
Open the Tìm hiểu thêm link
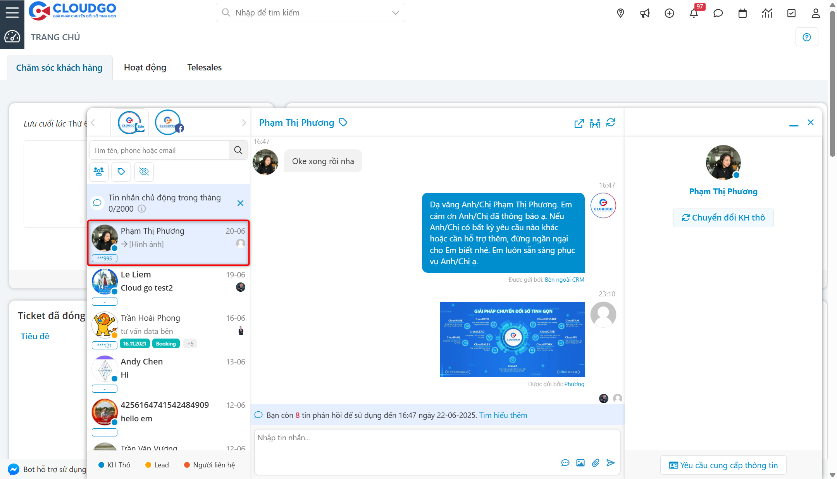pyautogui.click(x=503, y=415)
